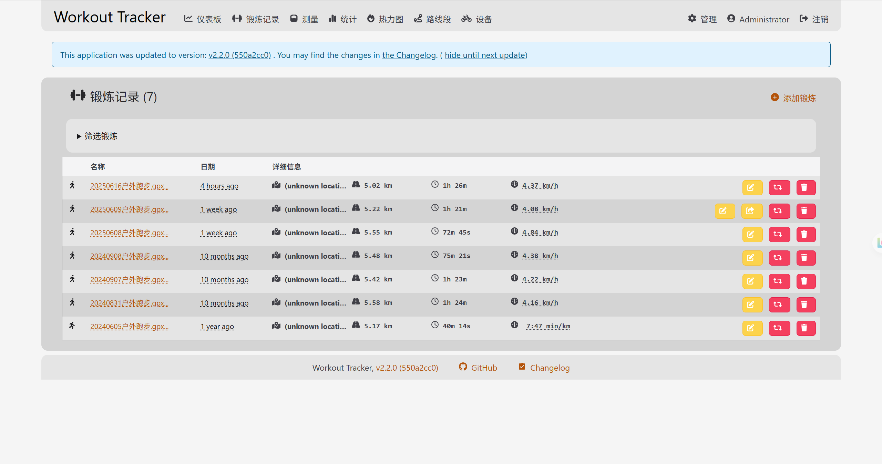The height and width of the screenshot is (464, 882).
Task: Click share icon on 20250609 workout row
Action: (751, 211)
